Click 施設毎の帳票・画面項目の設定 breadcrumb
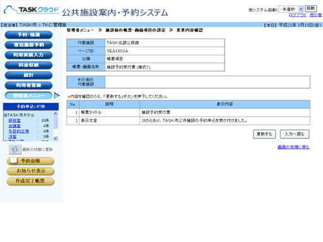The image size is (323, 242). [x=136, y=30]
